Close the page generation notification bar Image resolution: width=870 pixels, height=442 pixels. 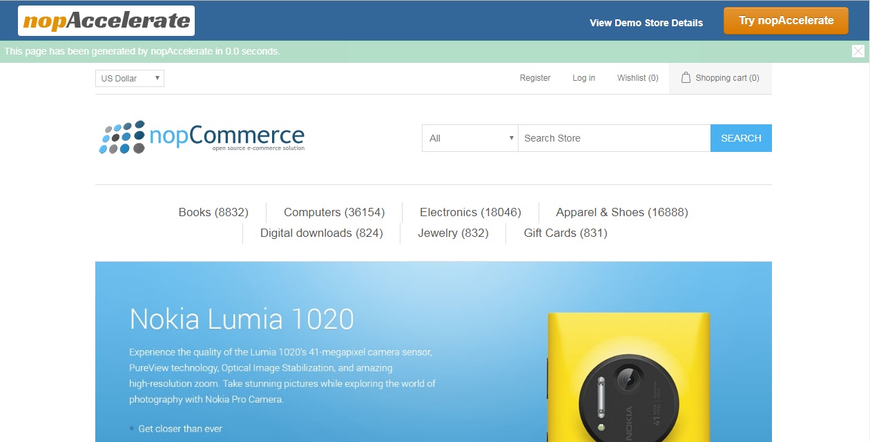(858, 51)
